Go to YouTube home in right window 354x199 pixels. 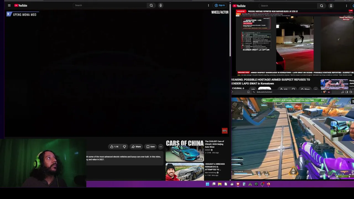(x=239, y=6)
